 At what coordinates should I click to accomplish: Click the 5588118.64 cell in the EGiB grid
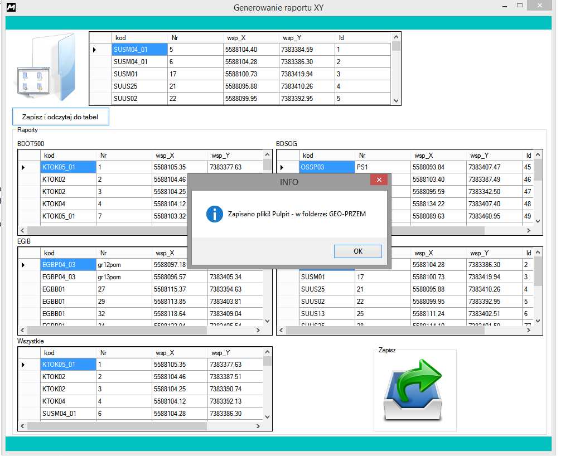(180, 314)
